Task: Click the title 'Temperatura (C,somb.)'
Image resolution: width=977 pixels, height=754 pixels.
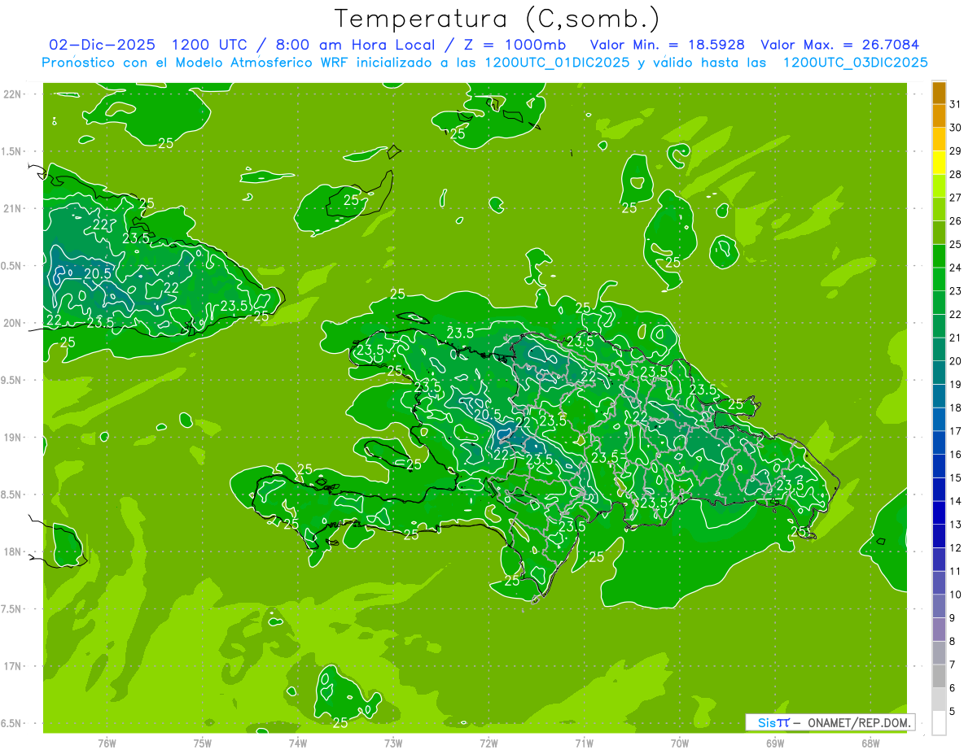Action: click(497, 20)
